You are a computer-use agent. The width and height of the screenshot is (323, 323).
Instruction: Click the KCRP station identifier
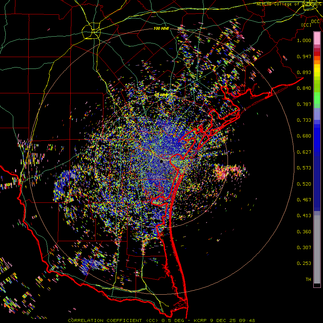(201, 320)
